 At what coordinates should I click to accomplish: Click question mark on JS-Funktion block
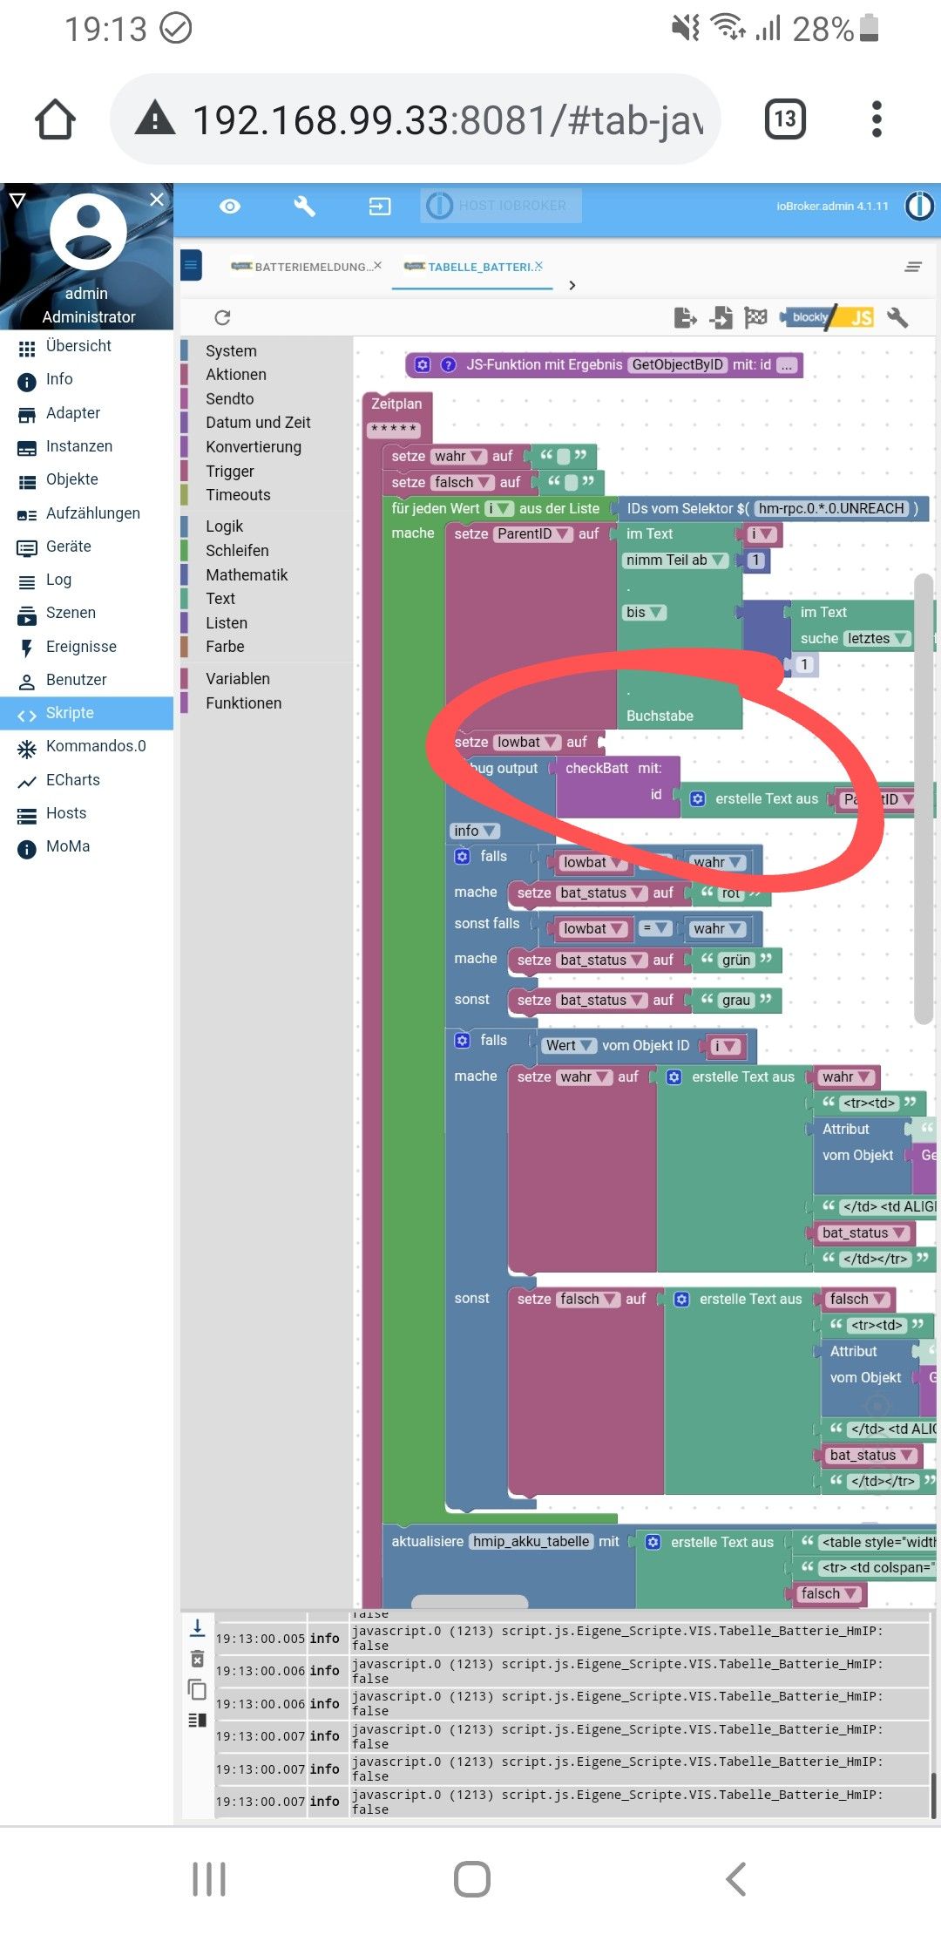click(448, 365)
